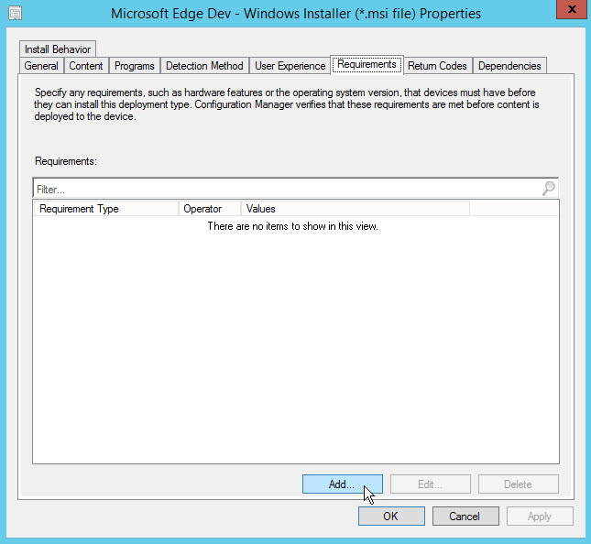Go to the Detection Method tab
591x544 pixels.
pos(204,66)
